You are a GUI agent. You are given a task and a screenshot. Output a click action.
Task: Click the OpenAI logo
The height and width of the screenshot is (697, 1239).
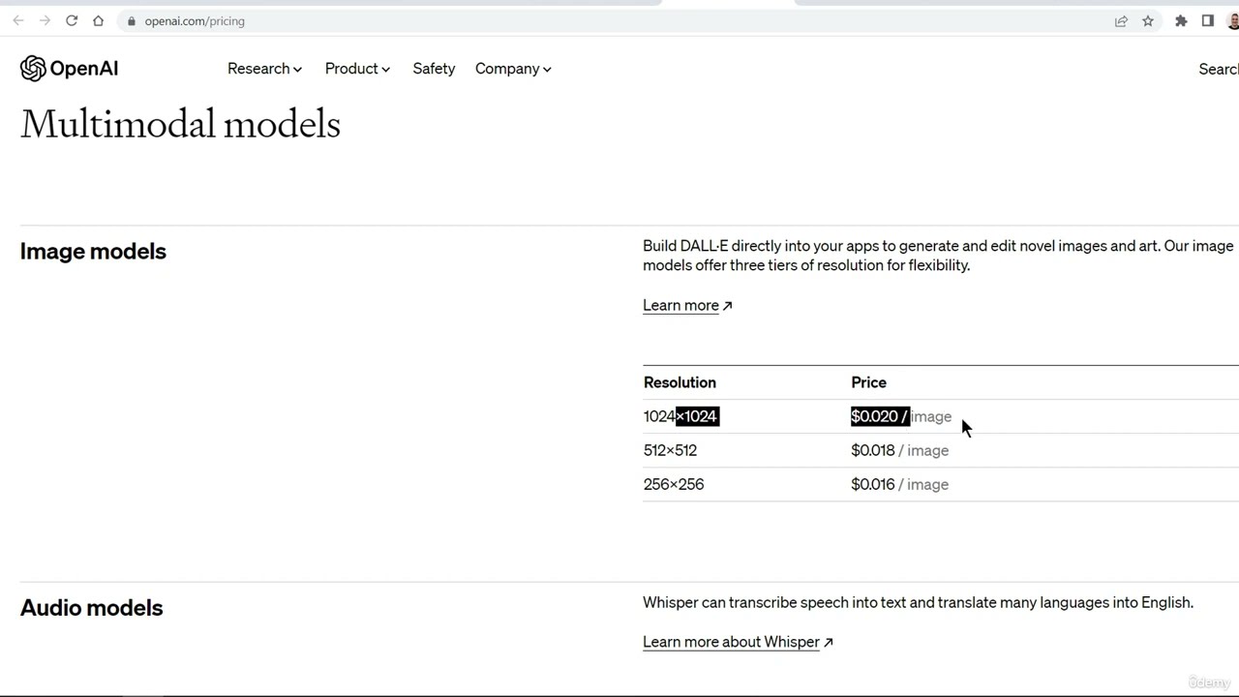pyautogui.click(x=69, y=69)
